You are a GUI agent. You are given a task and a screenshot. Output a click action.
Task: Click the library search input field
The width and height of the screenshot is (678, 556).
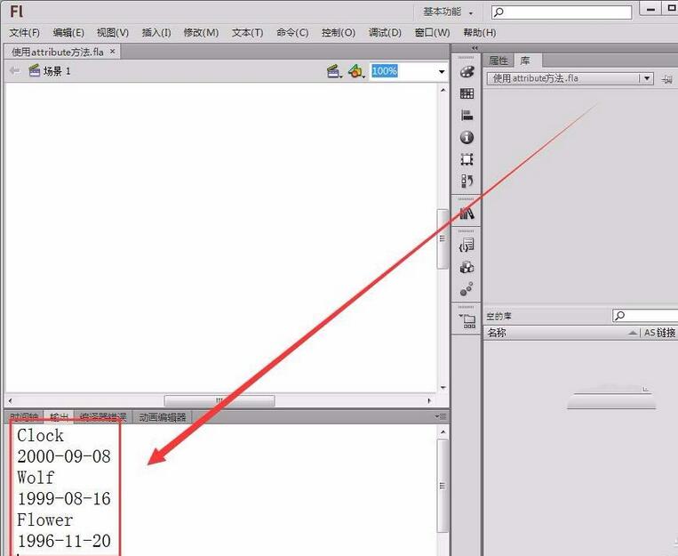(646, 316)
